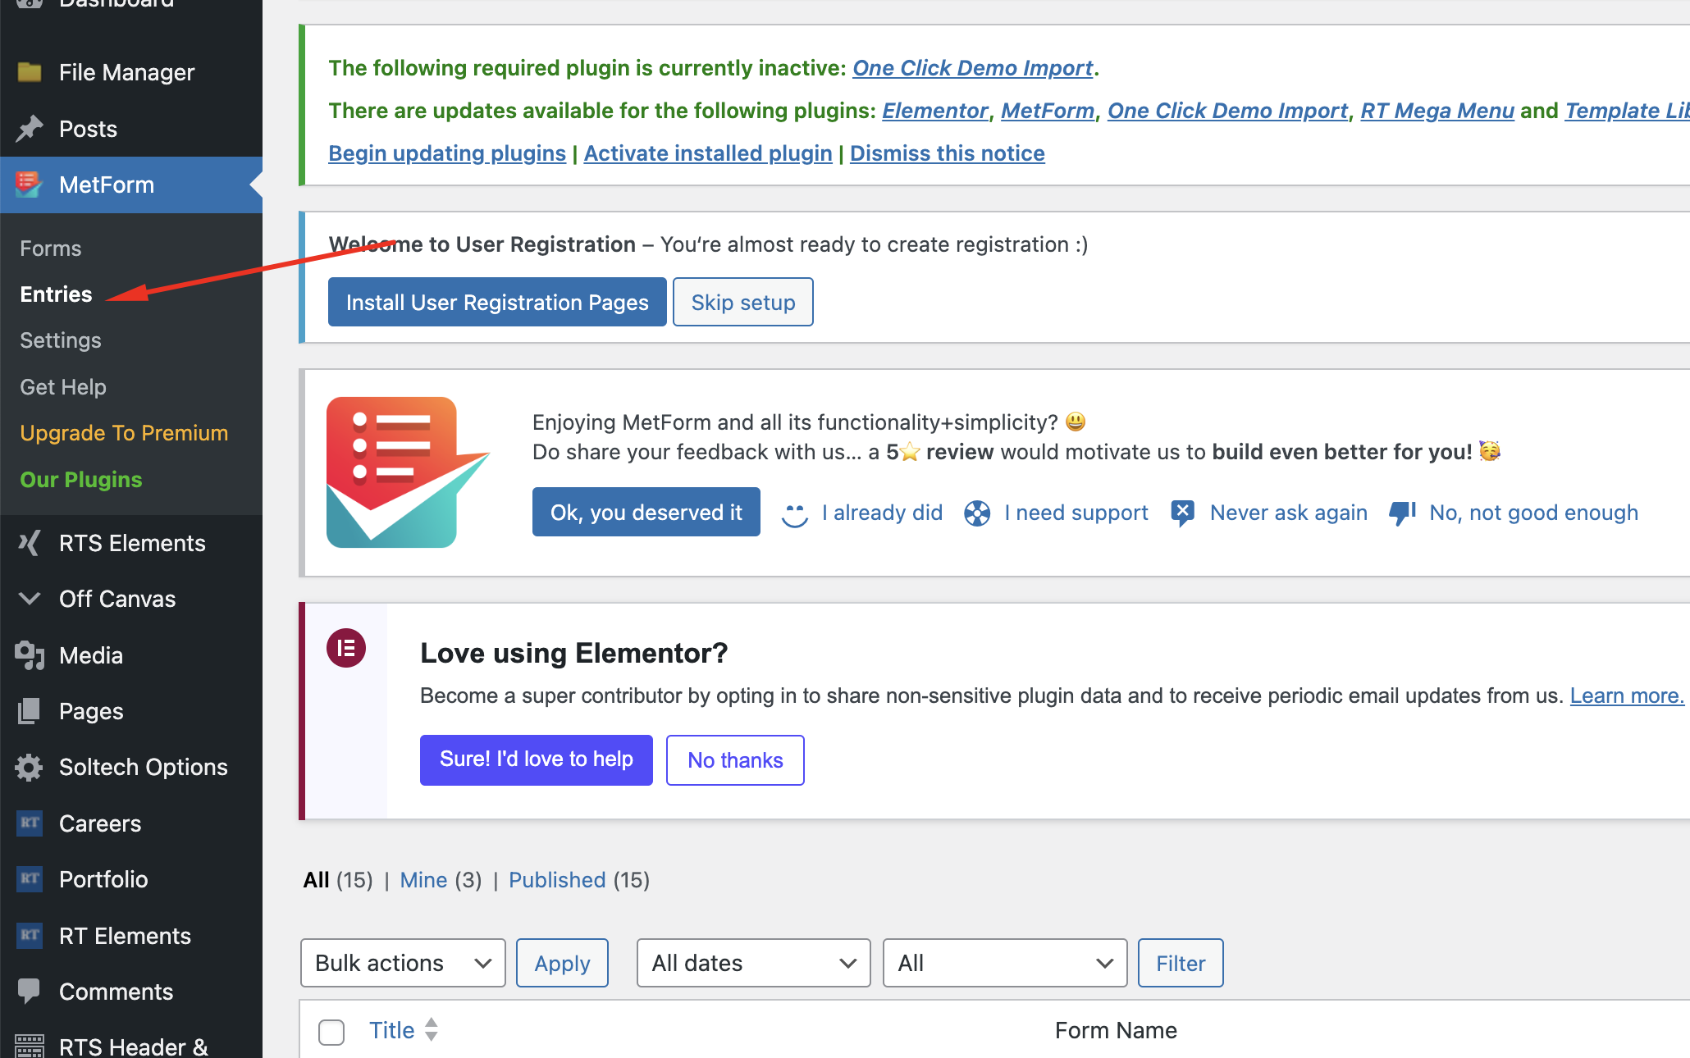The width and height of the screenshot is (1690, 1058).
Task: Open Media library icon in sidebar
Action: tap(30, 655)
